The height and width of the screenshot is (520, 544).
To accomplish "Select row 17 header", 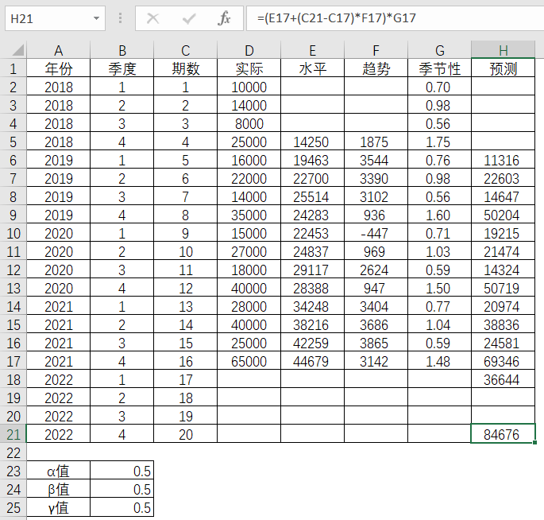I will coord(13,362).
